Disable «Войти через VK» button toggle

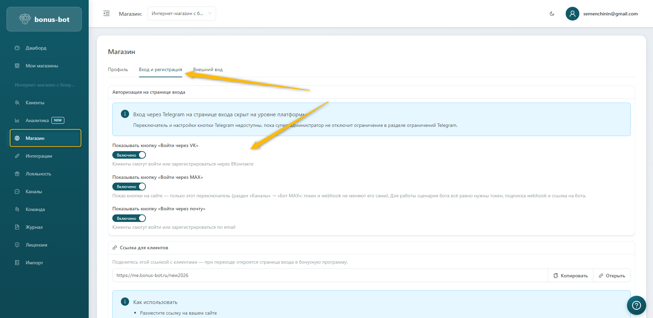point(129,155)
